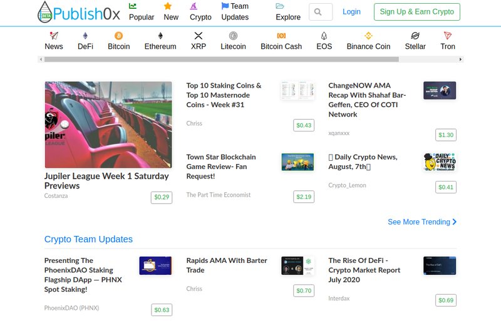Screen dimensions: 501x328
Task: Click the Crypto nav icon
Action: [x=194, y=6]
